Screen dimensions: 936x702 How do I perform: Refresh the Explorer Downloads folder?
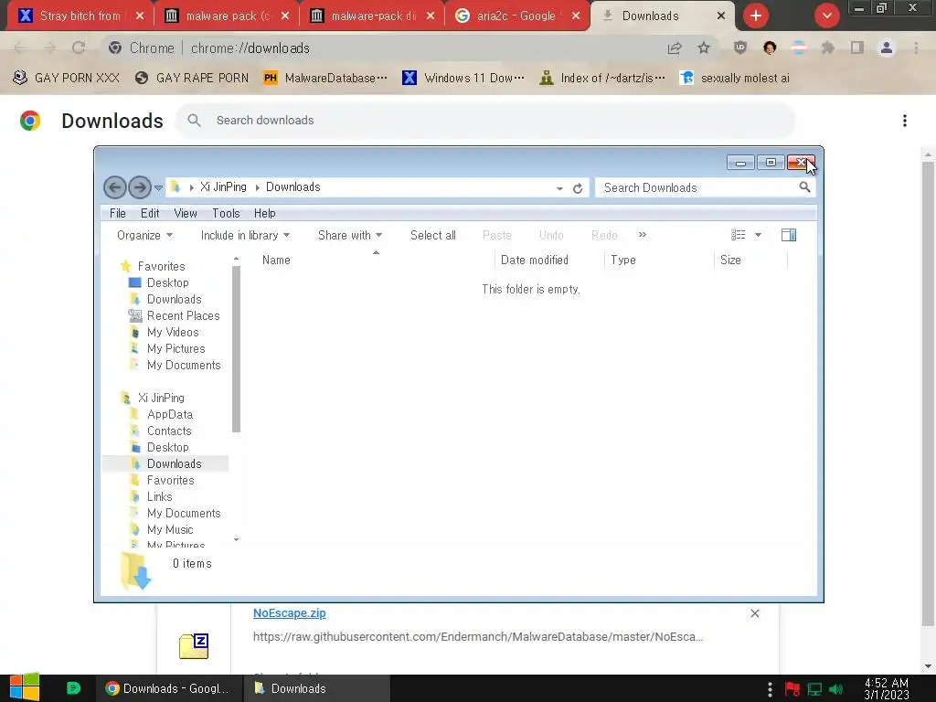578,188
